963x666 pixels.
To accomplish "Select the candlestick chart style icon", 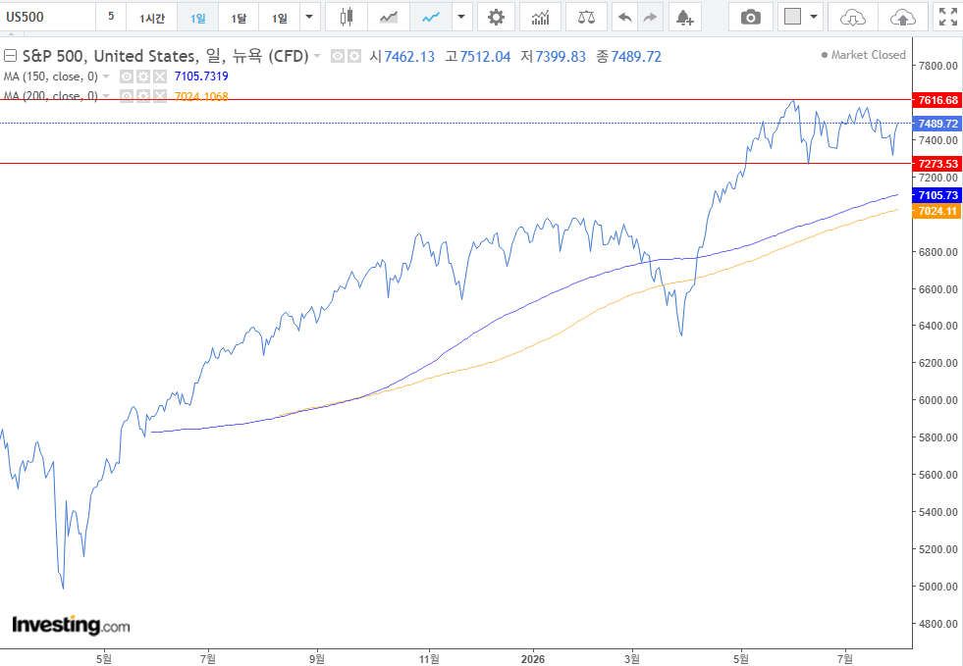I will 347,18.
